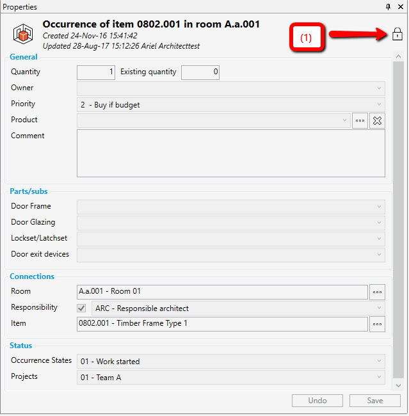The height and width of the screenshot is (416, 409).
Task: Click the scroll up arrow
Action: pyautogui.click(x=398, y=56)
